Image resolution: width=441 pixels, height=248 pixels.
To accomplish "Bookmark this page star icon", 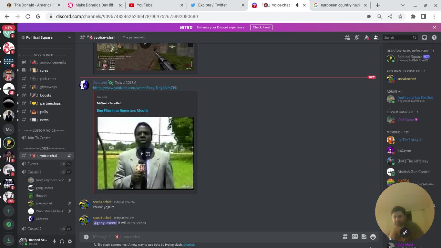I will click(400, 16).
